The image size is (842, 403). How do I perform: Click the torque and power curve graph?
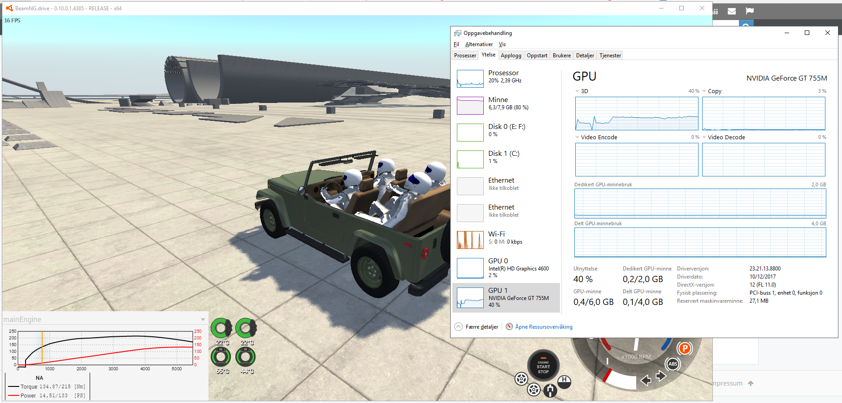(x=105, y=348)
